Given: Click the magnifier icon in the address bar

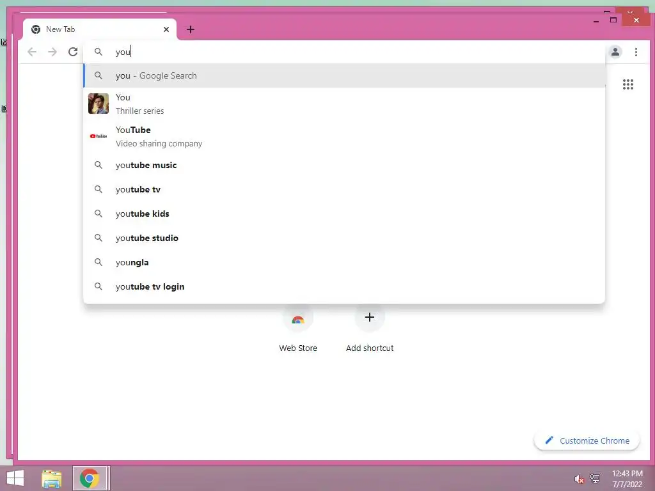Looking at the screenshot, I should [x=98, y=52].
